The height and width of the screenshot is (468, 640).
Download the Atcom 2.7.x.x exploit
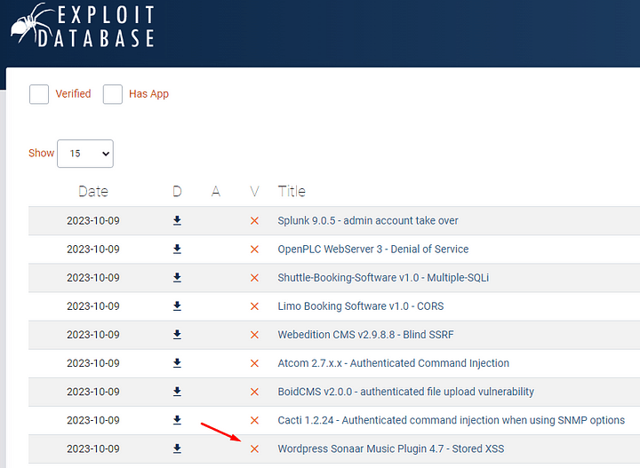pos(177,363)
